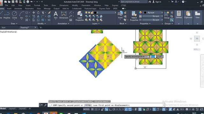204x114 pixels.
Task: Click the Scale tool icon
Action: click(38, 20)
